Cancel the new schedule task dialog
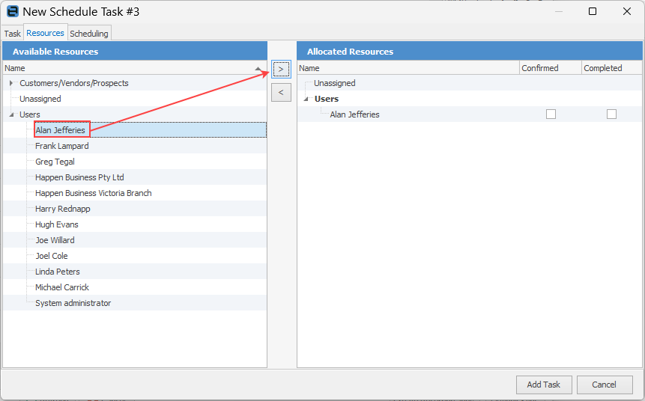This screenshot has width=645, height=401. coord(605,385)
